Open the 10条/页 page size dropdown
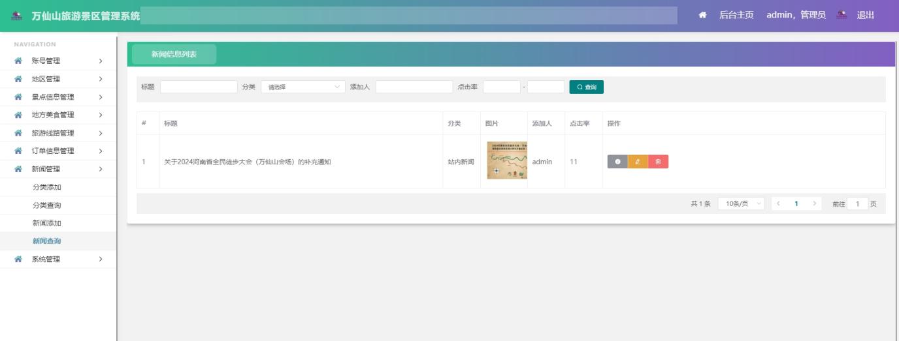899x341 pixels. 742,204
